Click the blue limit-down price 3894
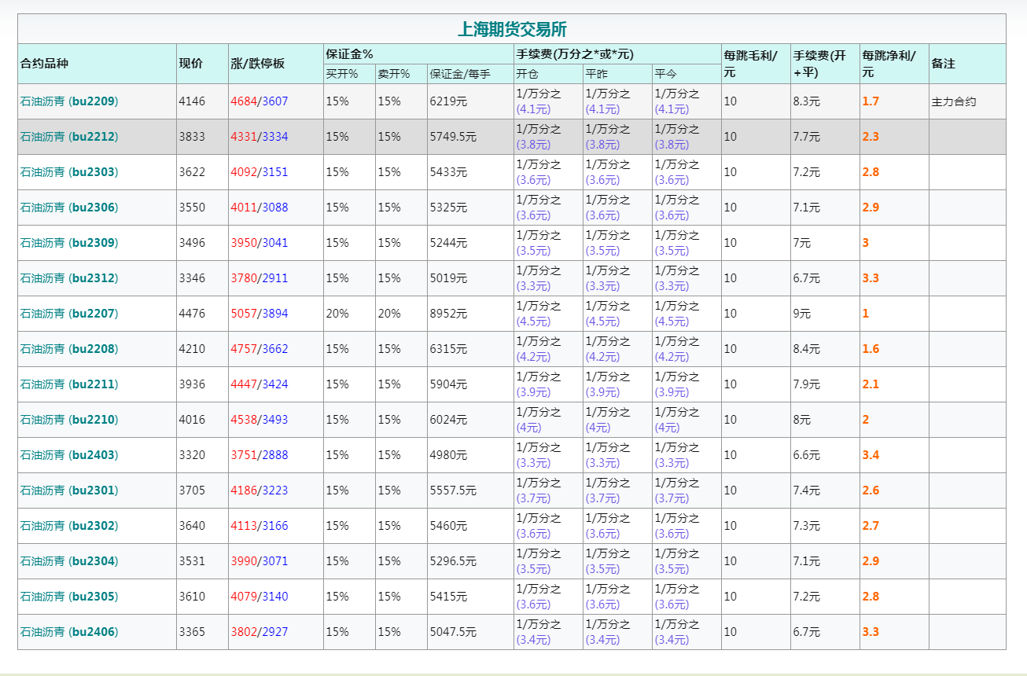Viewport: 1027px width, 676px height. coord(275,314)
